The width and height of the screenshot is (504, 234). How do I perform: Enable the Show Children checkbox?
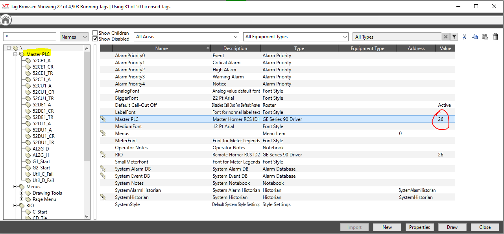(x=95, y=33)
